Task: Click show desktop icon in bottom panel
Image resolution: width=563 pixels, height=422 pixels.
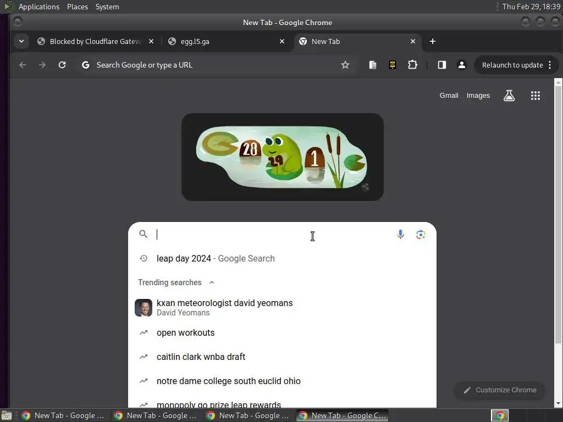Action: [7, 415]
